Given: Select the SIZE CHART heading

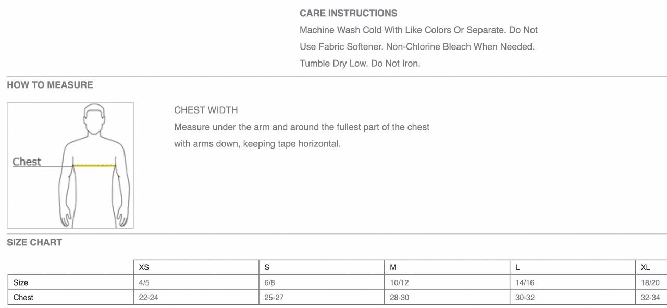Looking at the screenshot, I should point(34,242).
